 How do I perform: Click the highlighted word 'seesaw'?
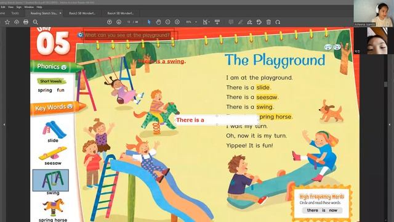(267, 97)
